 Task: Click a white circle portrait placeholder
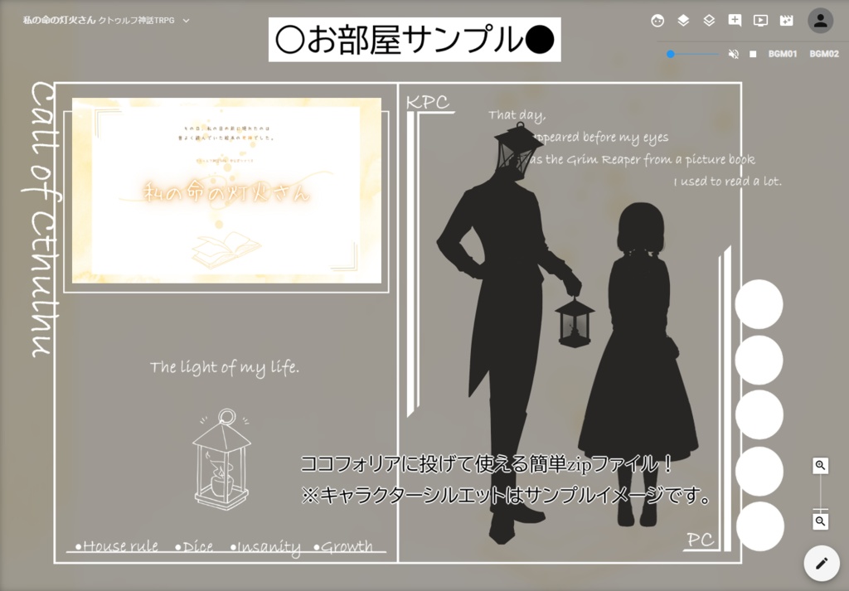[x=759, y=304]
